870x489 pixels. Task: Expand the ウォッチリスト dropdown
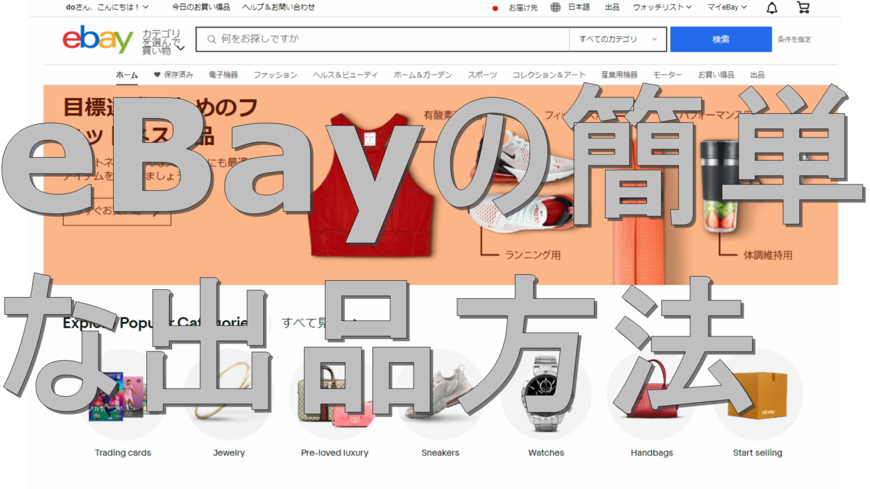662,7
